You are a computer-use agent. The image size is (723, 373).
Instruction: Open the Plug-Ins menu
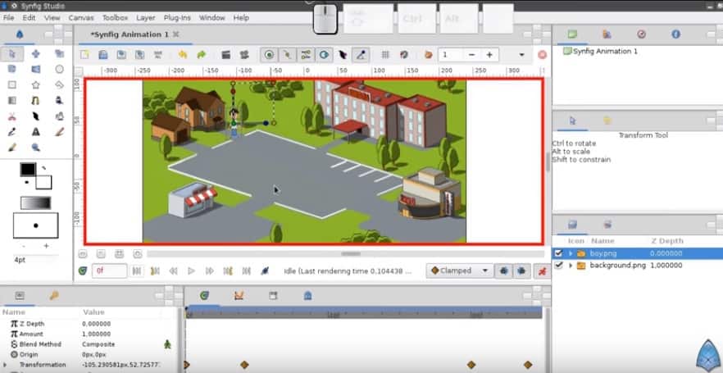pos(177,17)
